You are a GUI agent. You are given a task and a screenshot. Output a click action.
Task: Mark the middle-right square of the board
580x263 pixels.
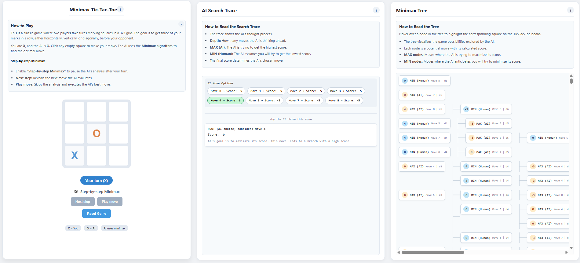119,133
